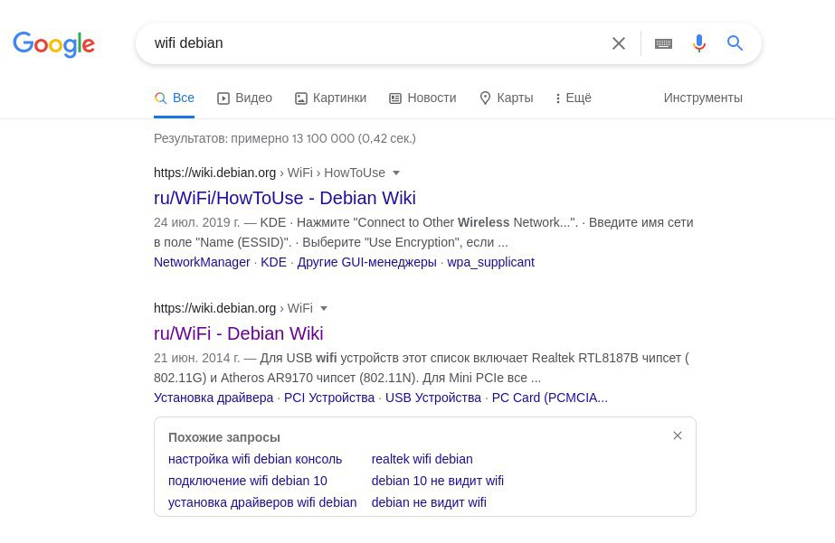Click second result URL https://wiki.debian.org › WiFi
The width and height of the screenshot is (835, 543).
tap(232, 308)
